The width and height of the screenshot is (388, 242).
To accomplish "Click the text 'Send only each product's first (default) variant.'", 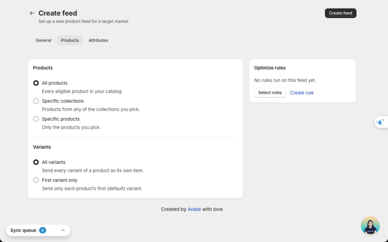I will coord(92,188).
